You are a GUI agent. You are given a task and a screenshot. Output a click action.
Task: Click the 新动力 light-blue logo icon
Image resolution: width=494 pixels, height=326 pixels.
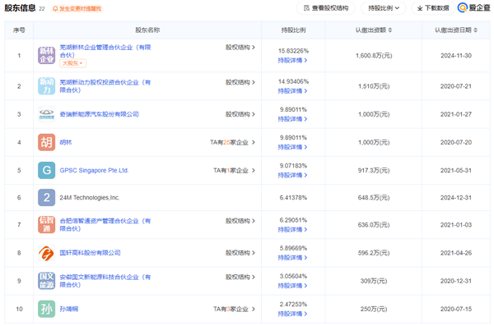click(x=47, y=86)
